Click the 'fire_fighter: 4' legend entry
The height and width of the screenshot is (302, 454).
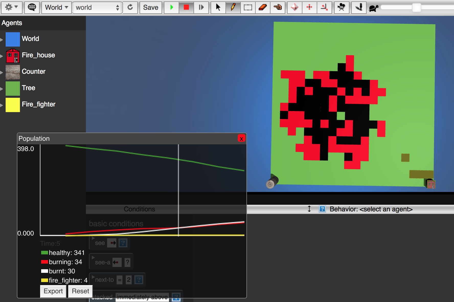64,280
